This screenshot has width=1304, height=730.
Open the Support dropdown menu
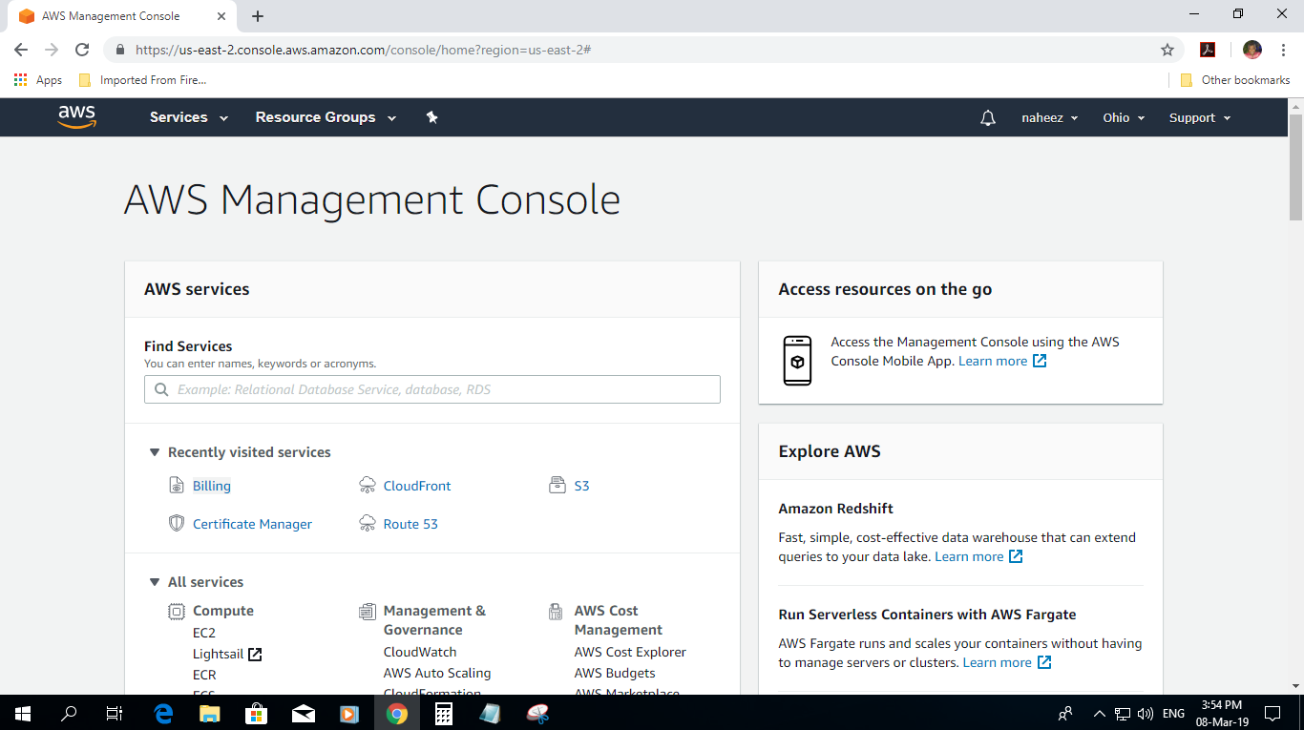click(x=1200, y=117)
